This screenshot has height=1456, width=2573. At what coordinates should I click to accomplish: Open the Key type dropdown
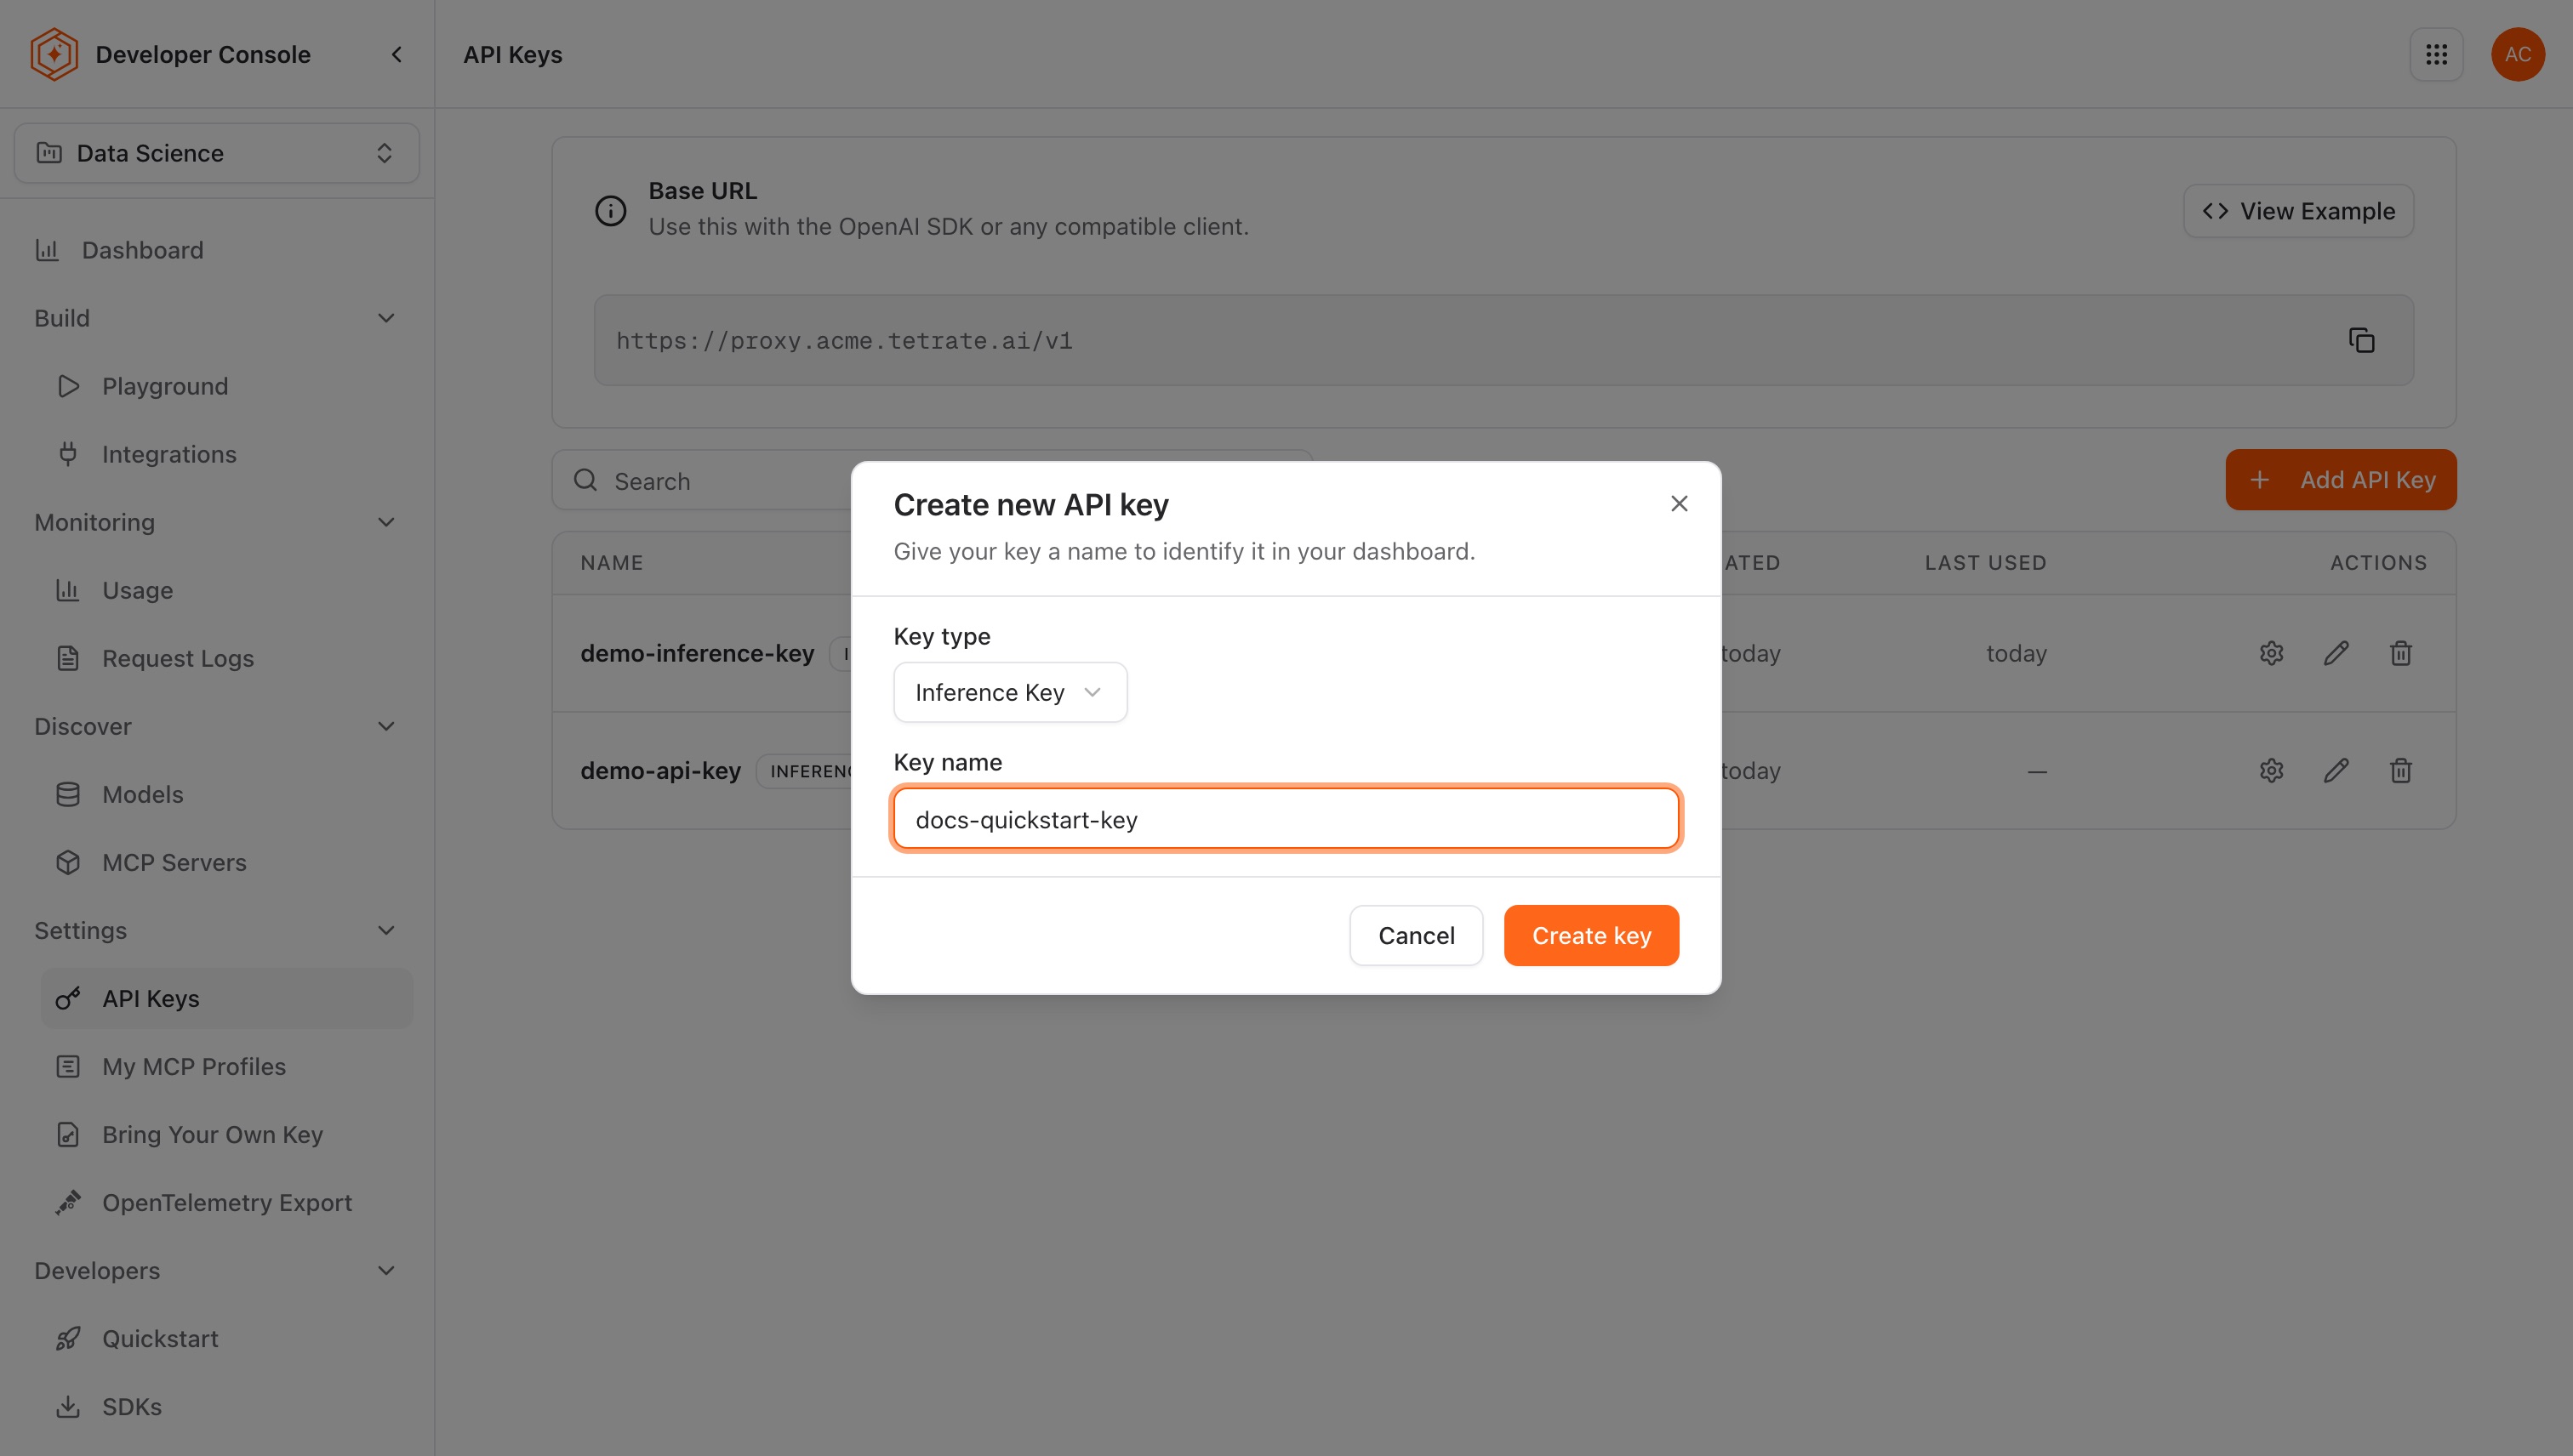1010,692
